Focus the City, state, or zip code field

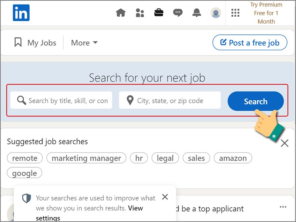point(170,100)
